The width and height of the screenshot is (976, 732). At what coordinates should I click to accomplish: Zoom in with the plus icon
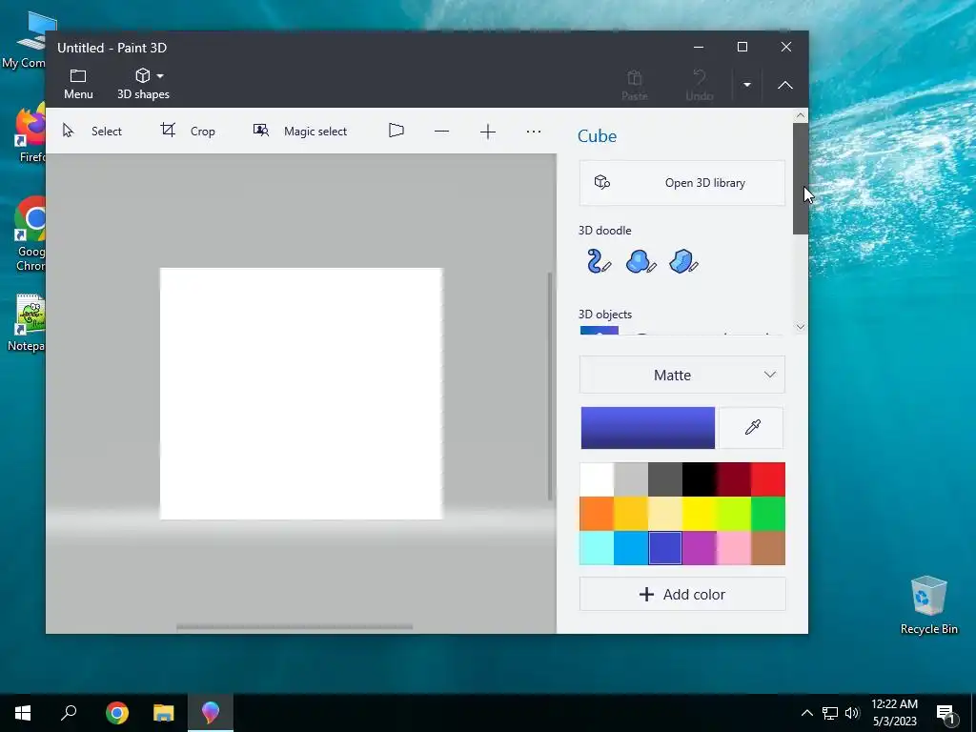pos(488,132)
